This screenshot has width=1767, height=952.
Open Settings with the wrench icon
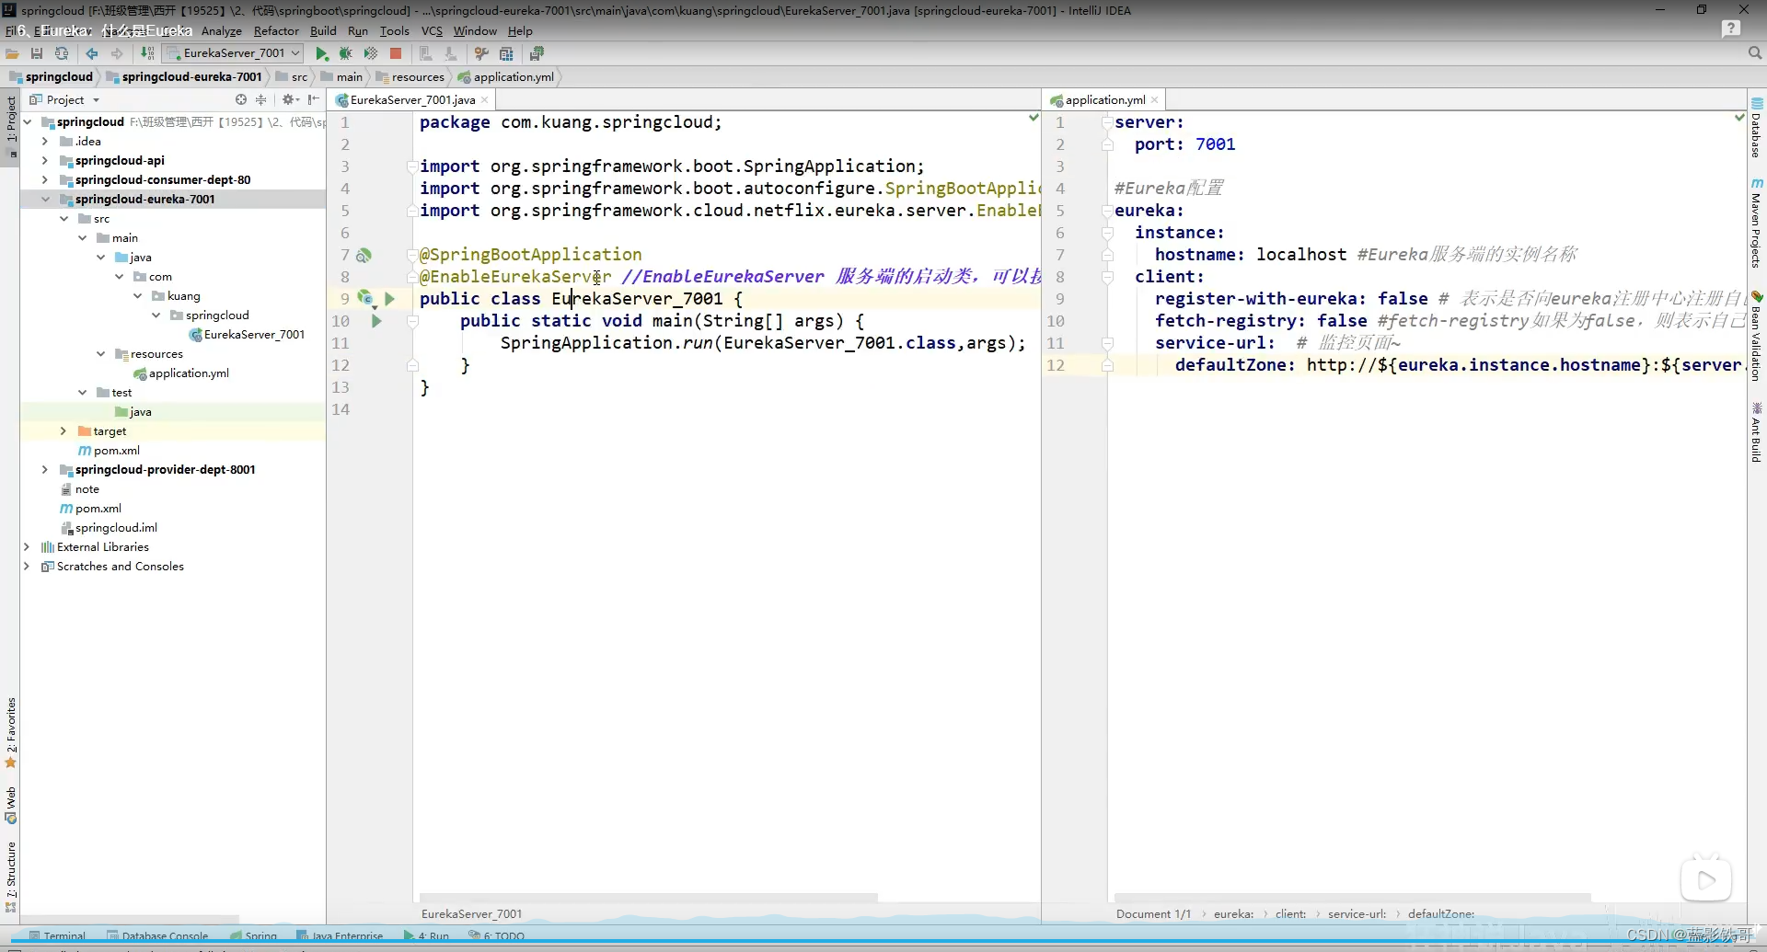click(x=480, y=53)
